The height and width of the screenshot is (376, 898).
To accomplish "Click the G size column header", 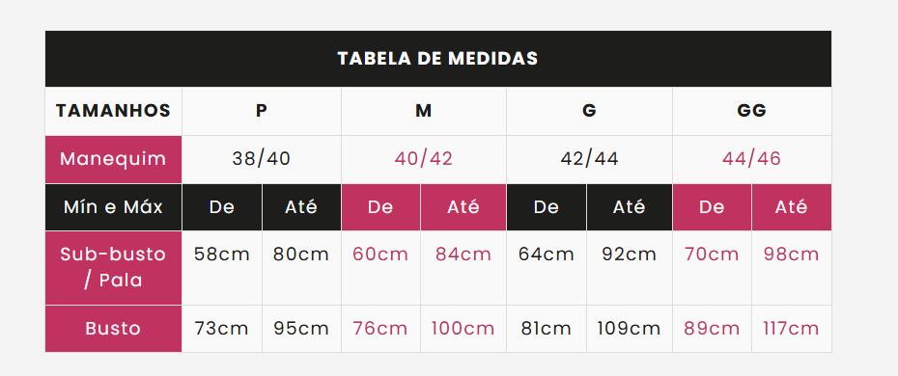I will [589, 111].
